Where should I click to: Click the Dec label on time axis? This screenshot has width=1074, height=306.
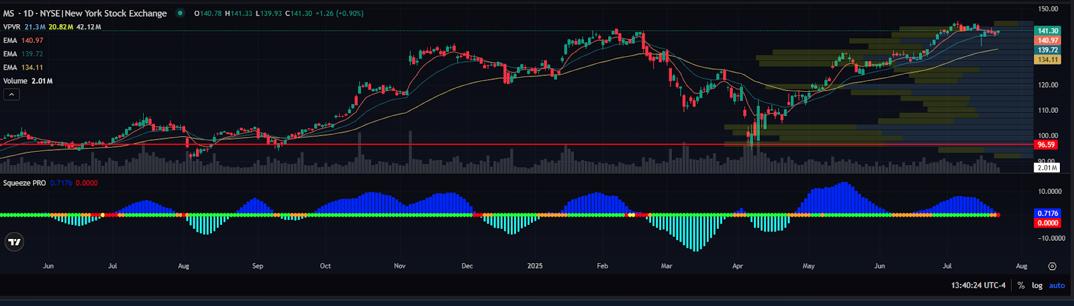click(x=467, y=266)
